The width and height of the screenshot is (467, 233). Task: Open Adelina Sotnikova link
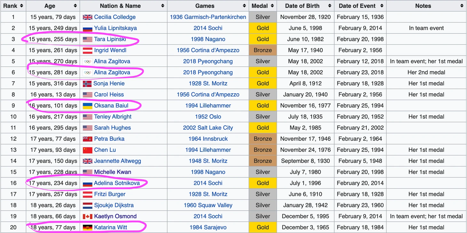(x=117, y=183)
